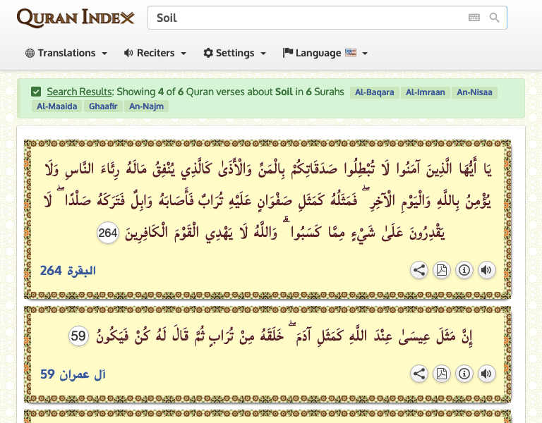Click the virtual keyboard icon in search box
Image resolution: width=542 pixels, height=423 pixels.
474,18
